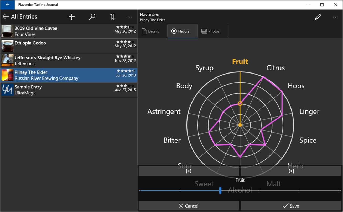Click the sort entries arrows icon
This screenshot has width=343, height=212.
(112, 17)
